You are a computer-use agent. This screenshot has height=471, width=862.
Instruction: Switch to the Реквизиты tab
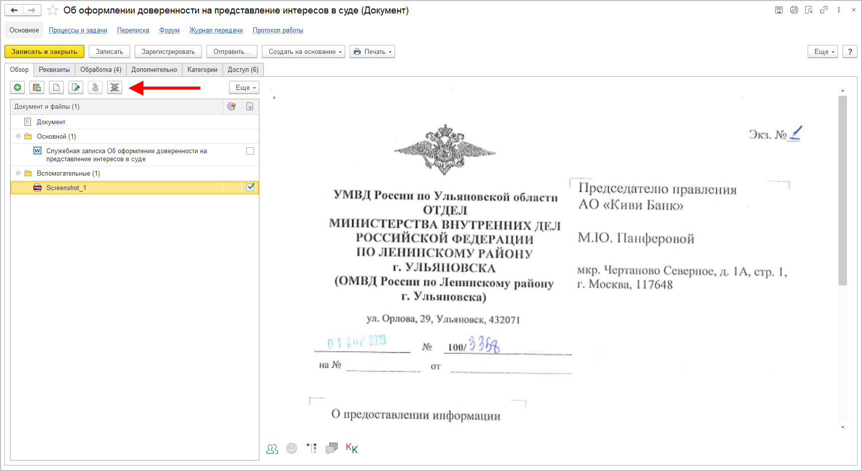pos(54,70)
